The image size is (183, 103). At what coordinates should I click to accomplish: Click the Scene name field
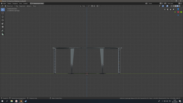tap(154, 3)
